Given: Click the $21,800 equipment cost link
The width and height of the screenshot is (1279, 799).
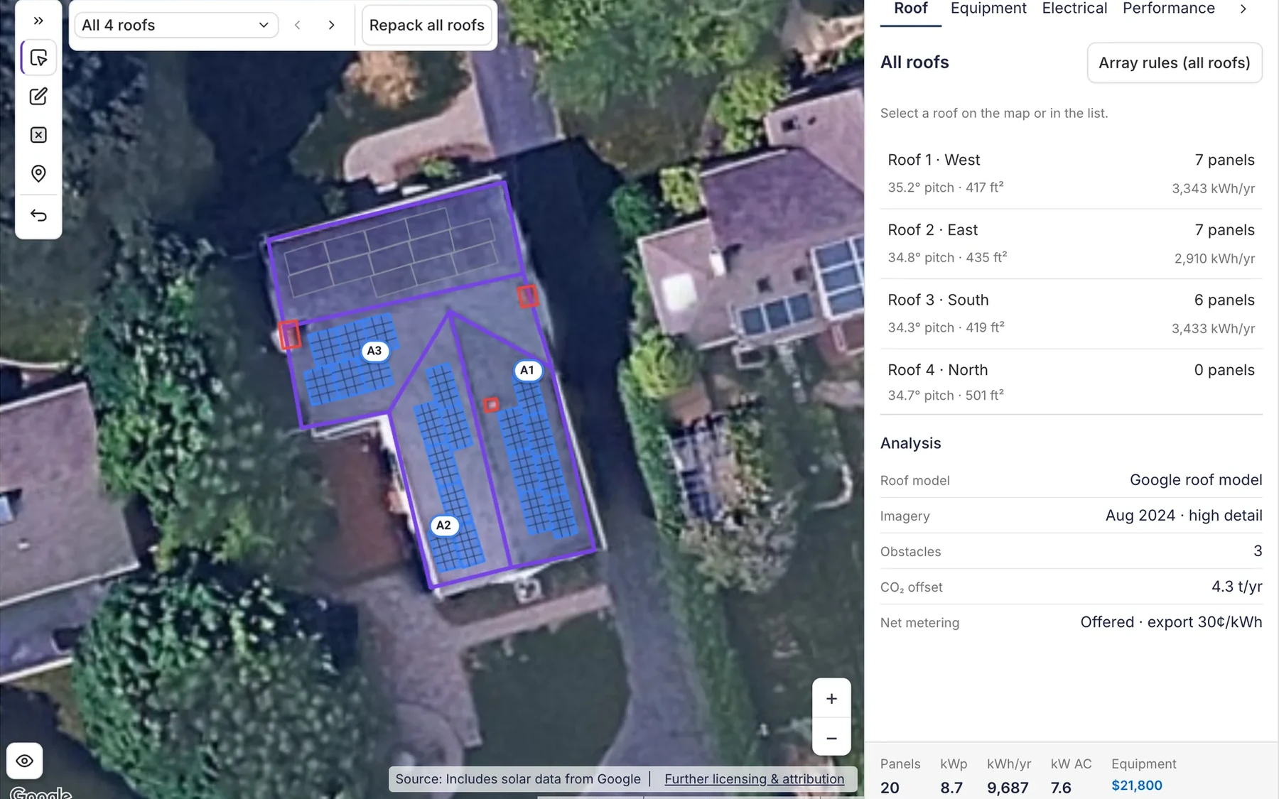Looking at the screenshot, I should point(1137,786).
